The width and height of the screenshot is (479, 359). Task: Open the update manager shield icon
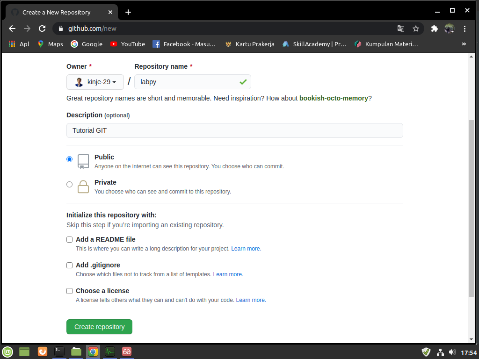(x=426, y=352)
